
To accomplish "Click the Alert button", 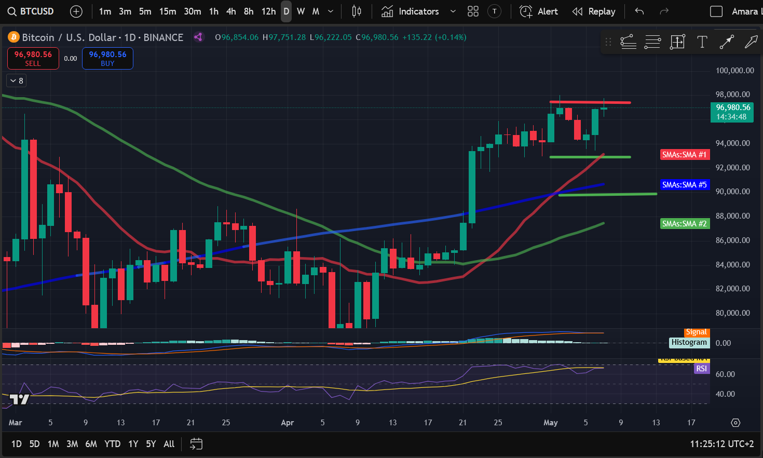I will click(539, 11).
